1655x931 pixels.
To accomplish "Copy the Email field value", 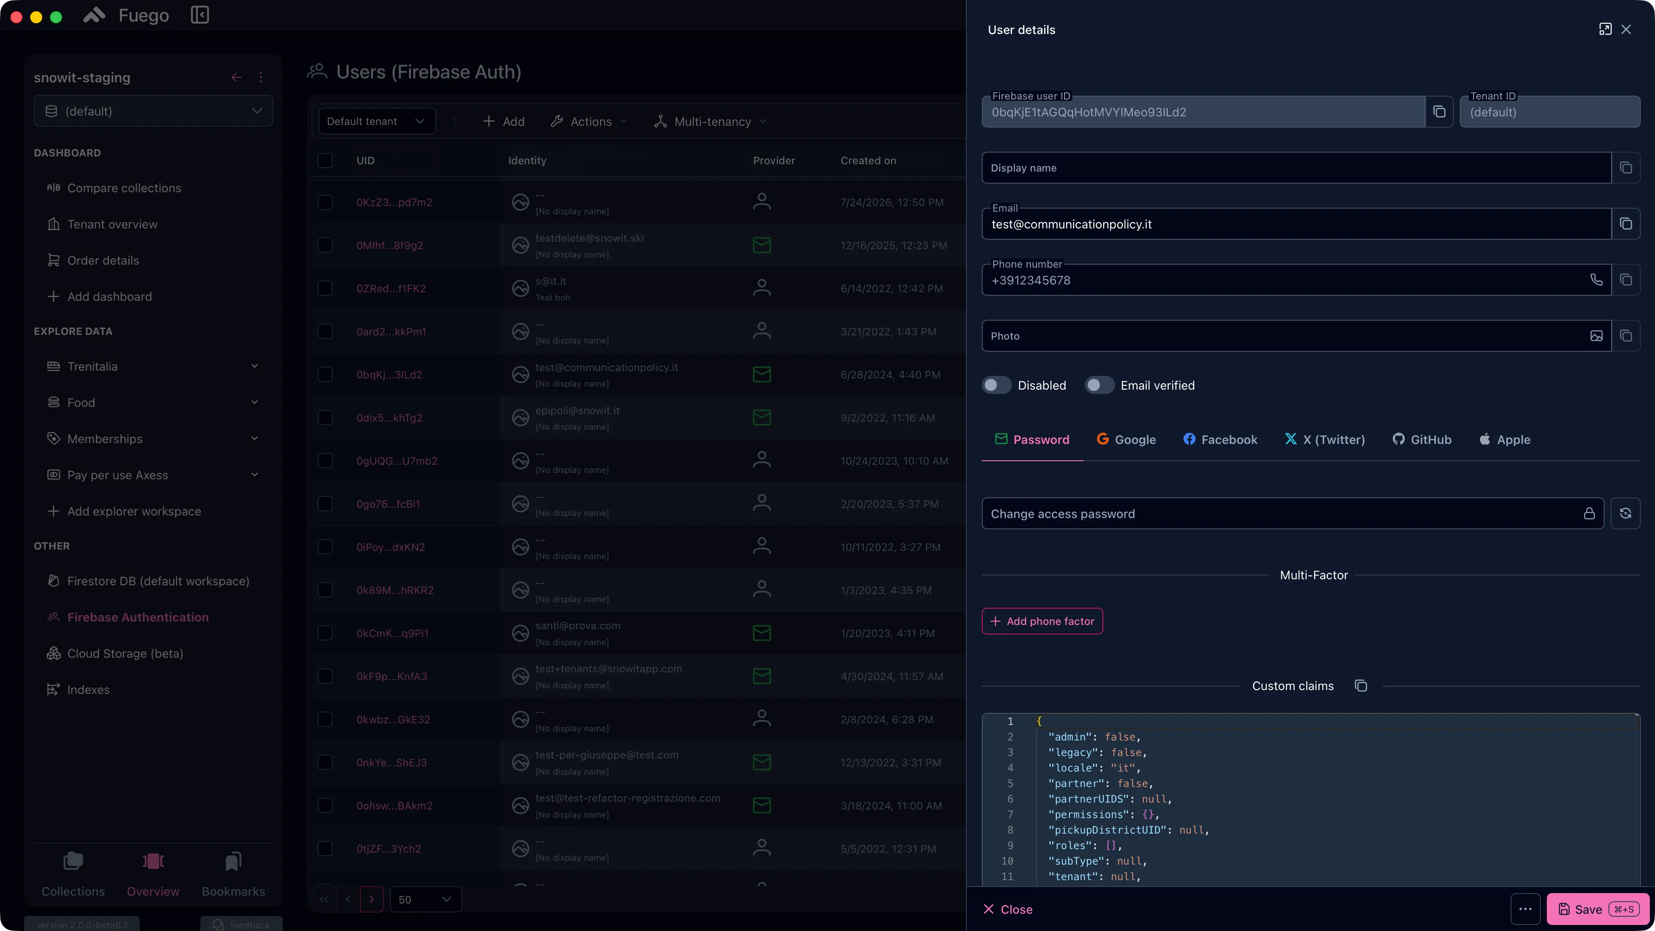I will (1625, 224).
